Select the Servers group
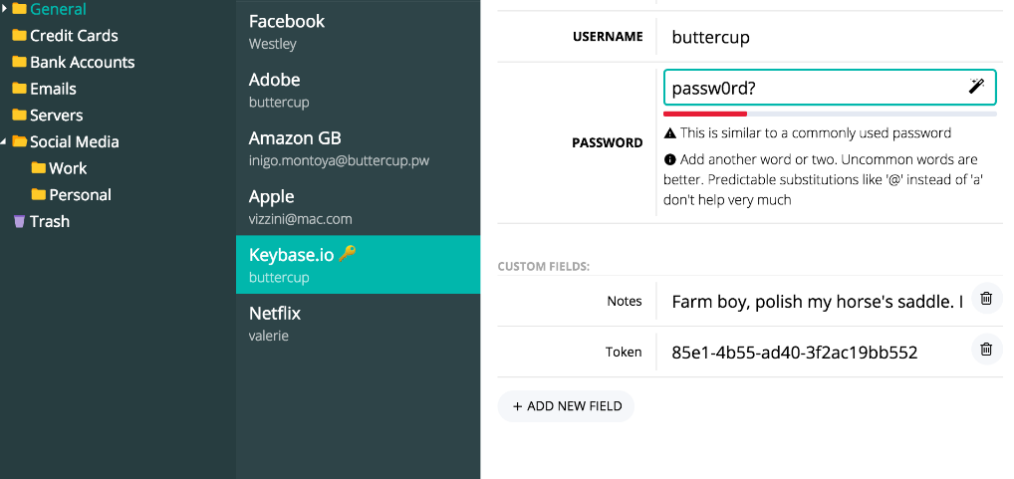The image size is (1014, 479). 56,115
